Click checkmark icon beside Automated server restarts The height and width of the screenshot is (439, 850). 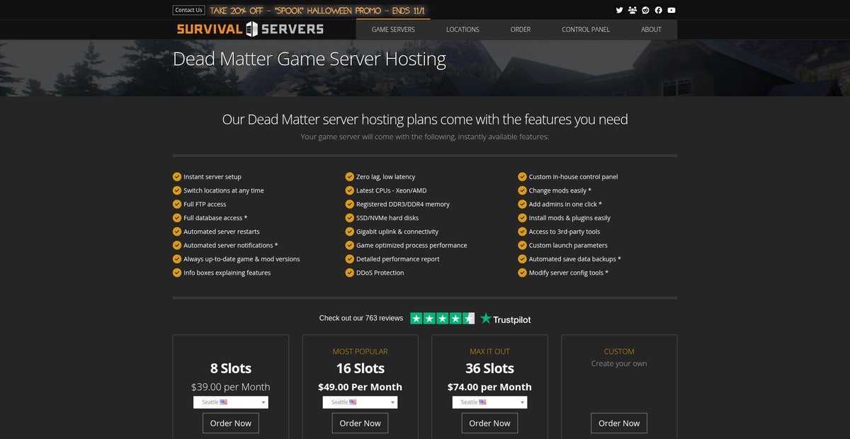coord(177,232)
